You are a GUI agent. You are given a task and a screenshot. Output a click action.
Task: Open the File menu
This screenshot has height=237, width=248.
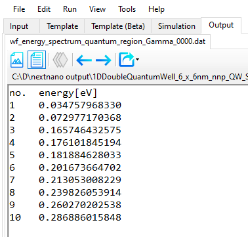click(19, 9)
